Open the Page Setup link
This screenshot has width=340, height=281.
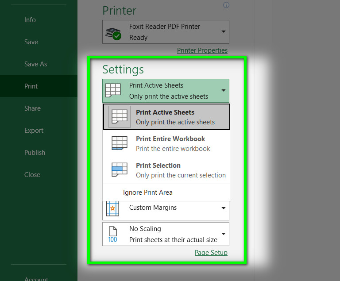tap(211, 253)
